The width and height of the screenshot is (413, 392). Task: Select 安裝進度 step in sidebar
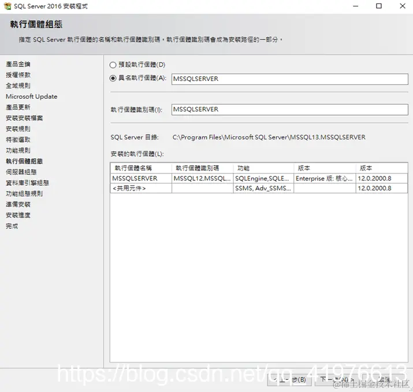tap(18, 216)
